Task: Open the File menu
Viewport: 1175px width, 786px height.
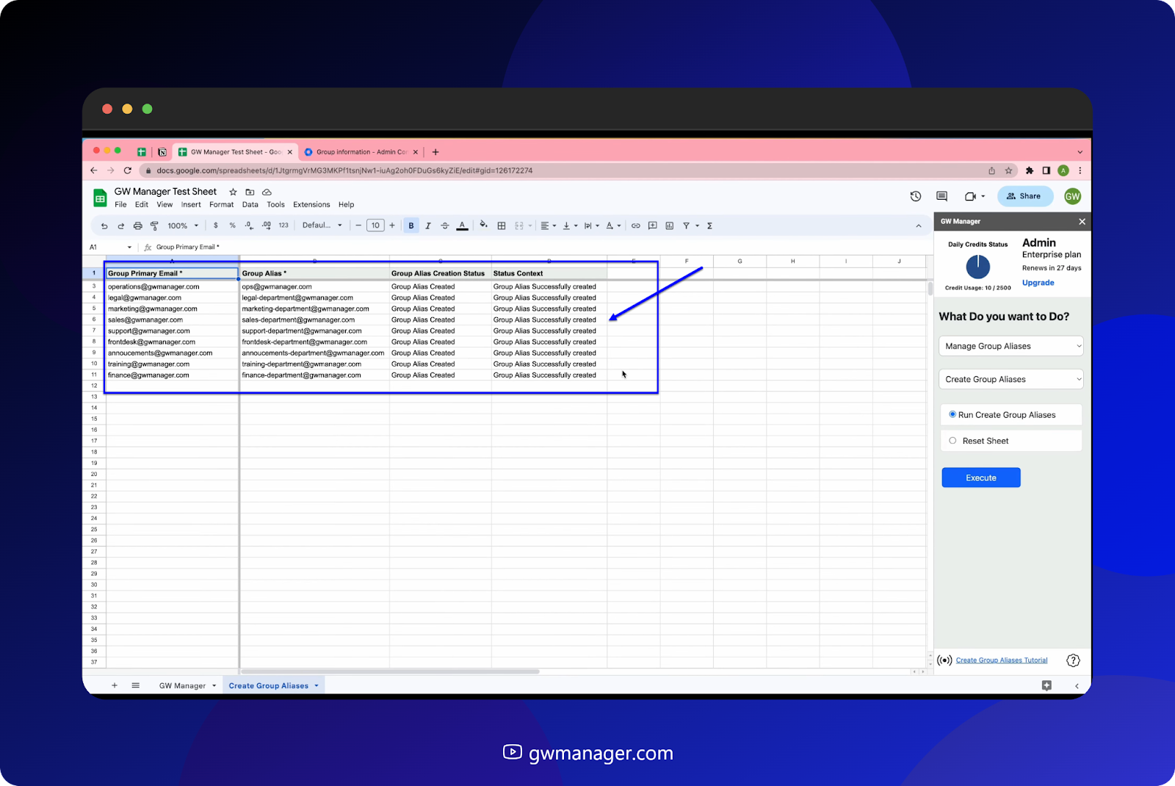Action: [x=120, y=205]
